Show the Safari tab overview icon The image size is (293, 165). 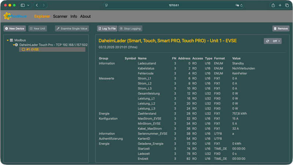click(286, 5)
